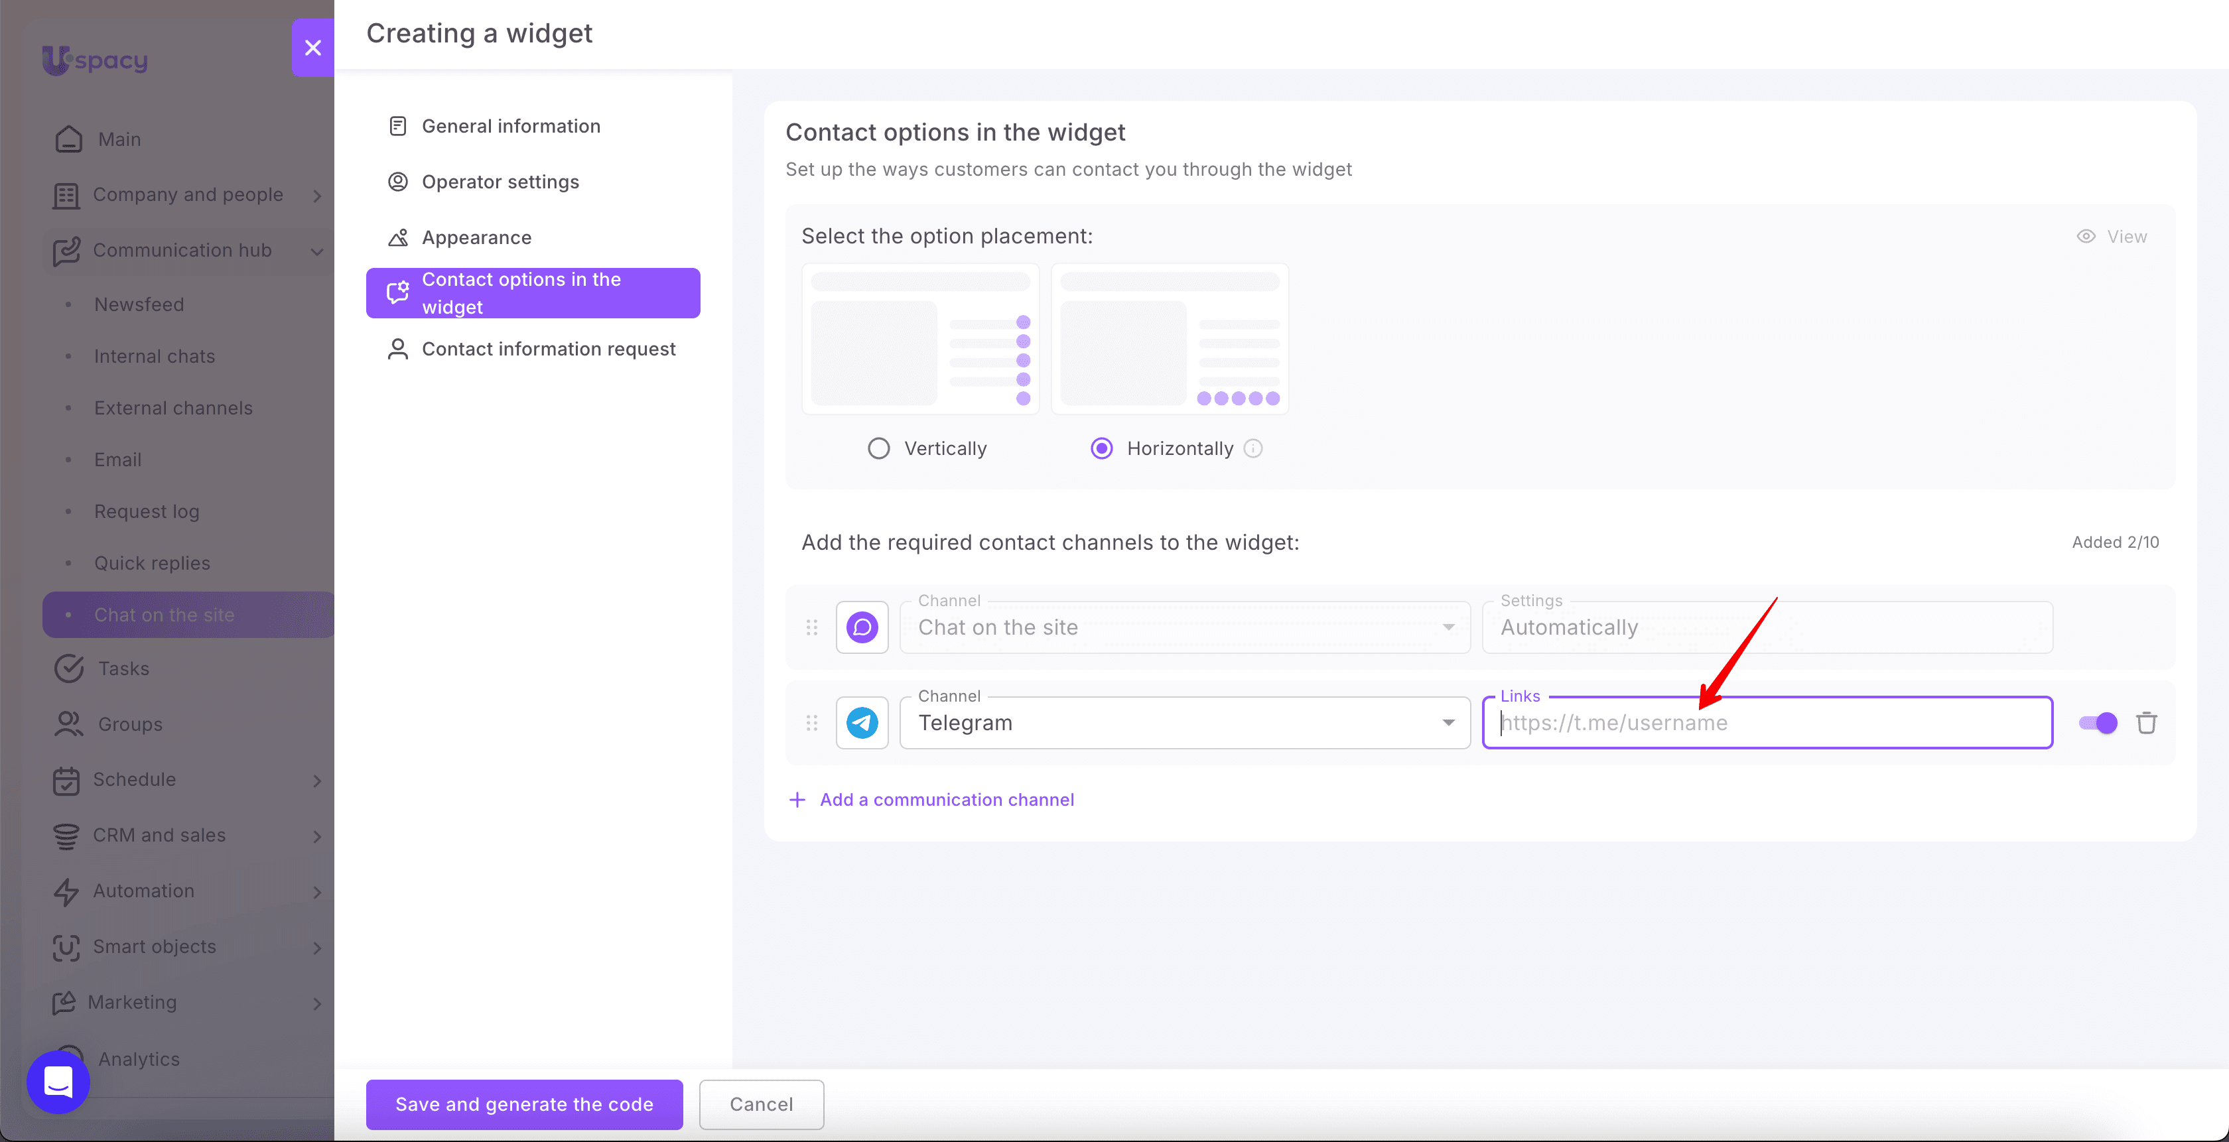Click the Groups people icon
This screenshot has width=2229, height=1142.
click(x=68, y=724)
